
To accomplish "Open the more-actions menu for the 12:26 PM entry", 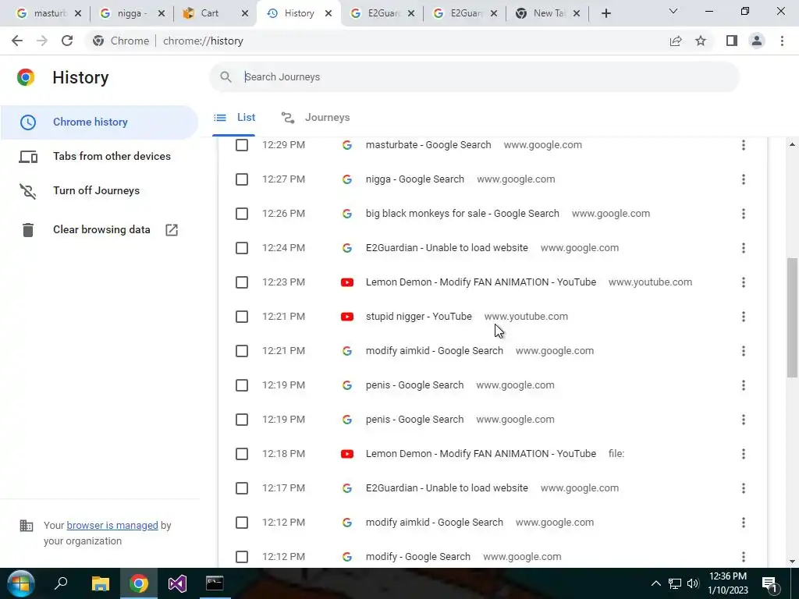I will coord(744,214).
